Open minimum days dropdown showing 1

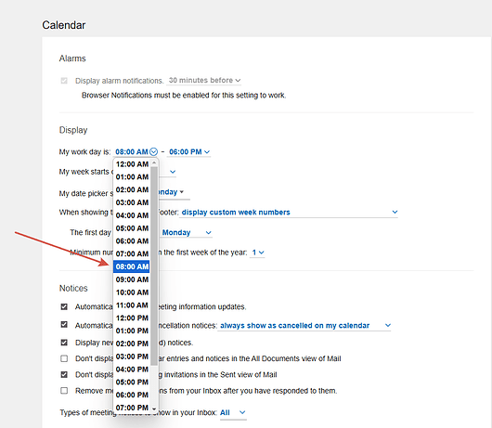point(258,253)
